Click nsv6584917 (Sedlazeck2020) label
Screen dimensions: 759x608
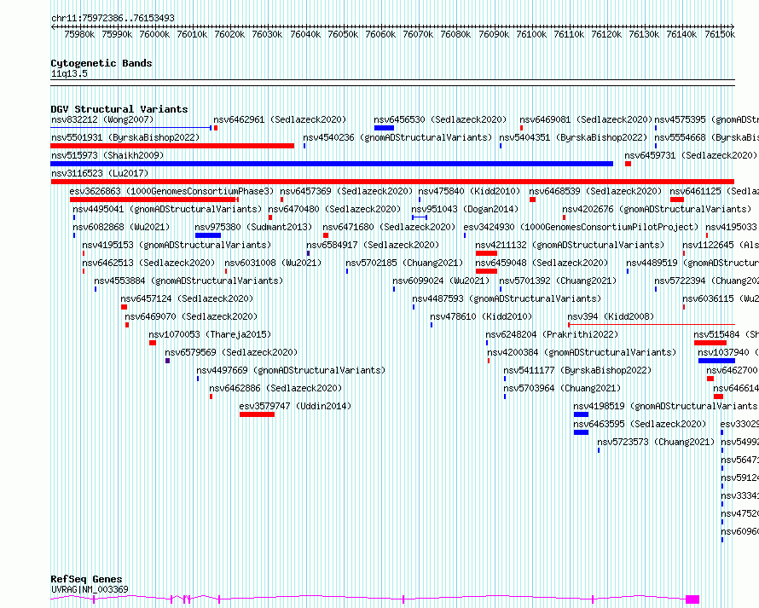[x=373, y=245]
